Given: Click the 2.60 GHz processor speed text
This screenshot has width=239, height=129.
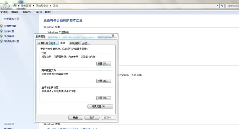Looking at the screenshot, I should [x=137, y=75].
